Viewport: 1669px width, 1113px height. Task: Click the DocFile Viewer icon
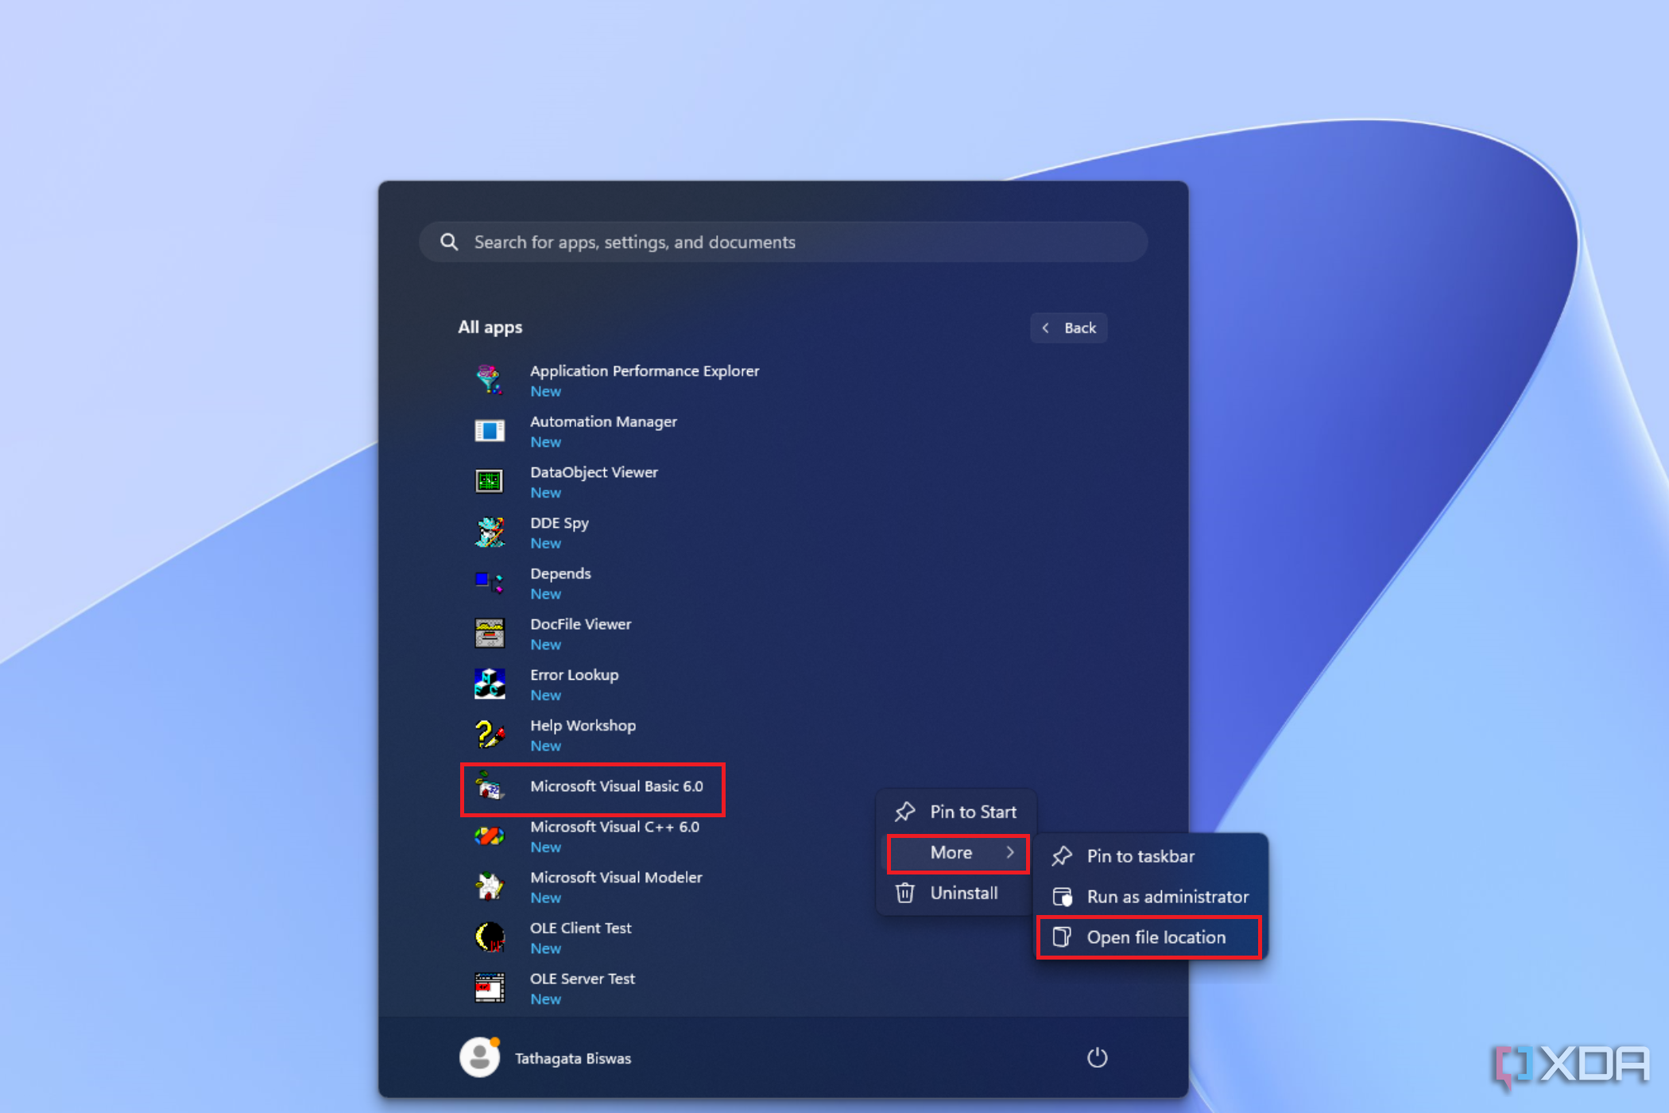tap(488, 632)
